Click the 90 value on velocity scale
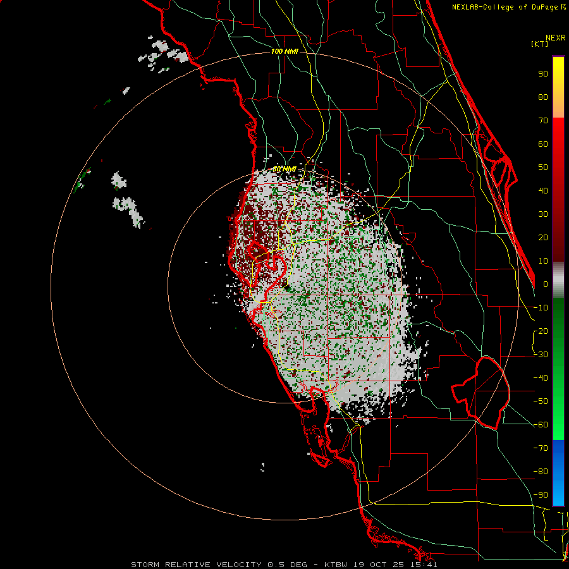 (x=543, y=74)
